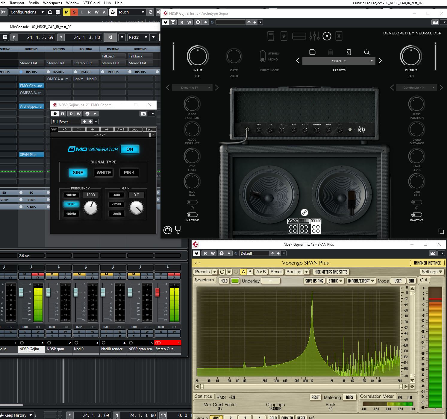Open the Racks dropdown in MixConsole
This screenshot has height=419, width=447.
pyautogui.click(x=138, y=37)
